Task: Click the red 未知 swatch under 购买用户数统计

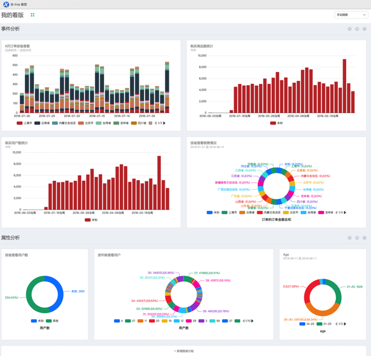Action: click(x=88, y=220)
